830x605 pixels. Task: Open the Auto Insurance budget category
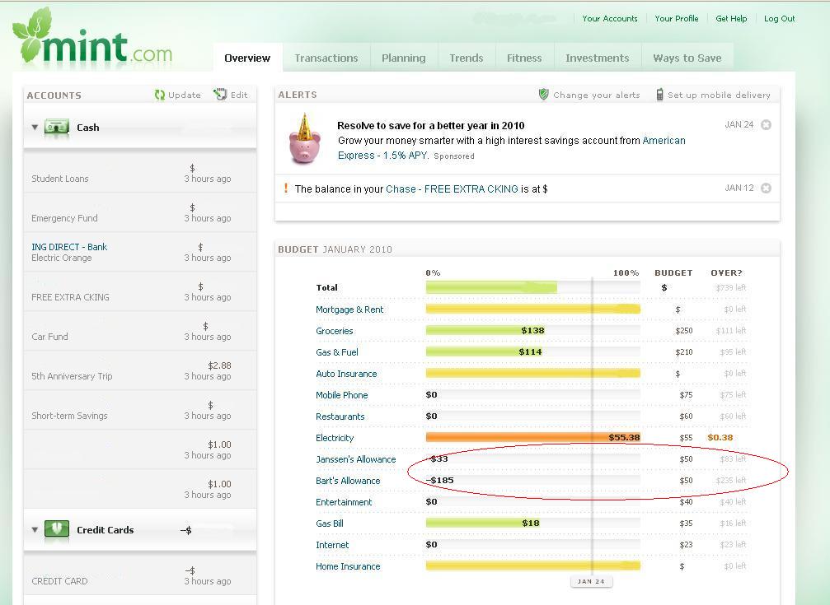346,374
